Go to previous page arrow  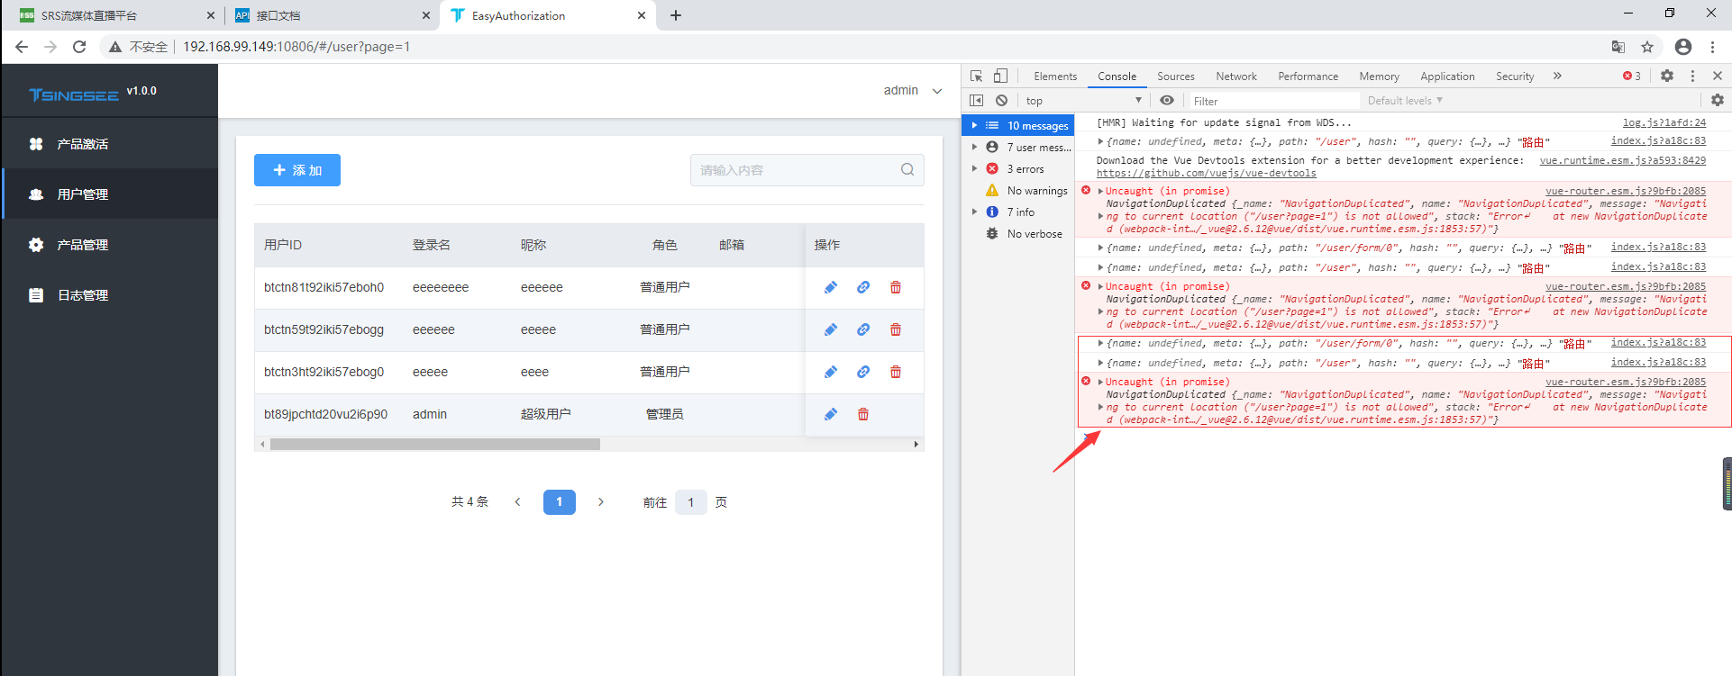518,502
